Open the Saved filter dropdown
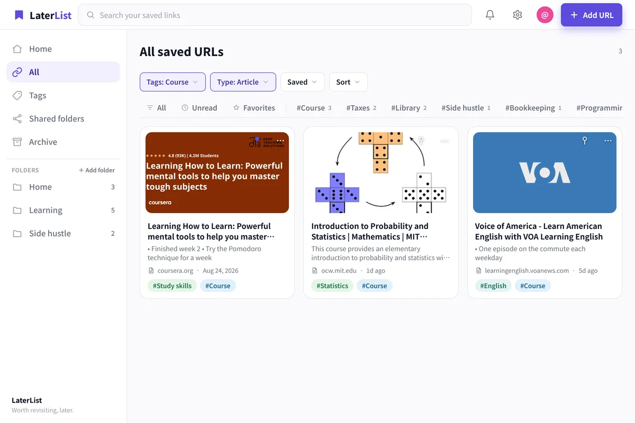 (x=302, y=82)
